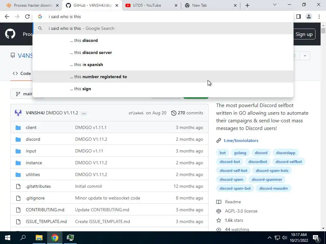This screenshot has height=244, width=326.
Task: Select the discord-spammer topic tag
Action: coord(267,180)
